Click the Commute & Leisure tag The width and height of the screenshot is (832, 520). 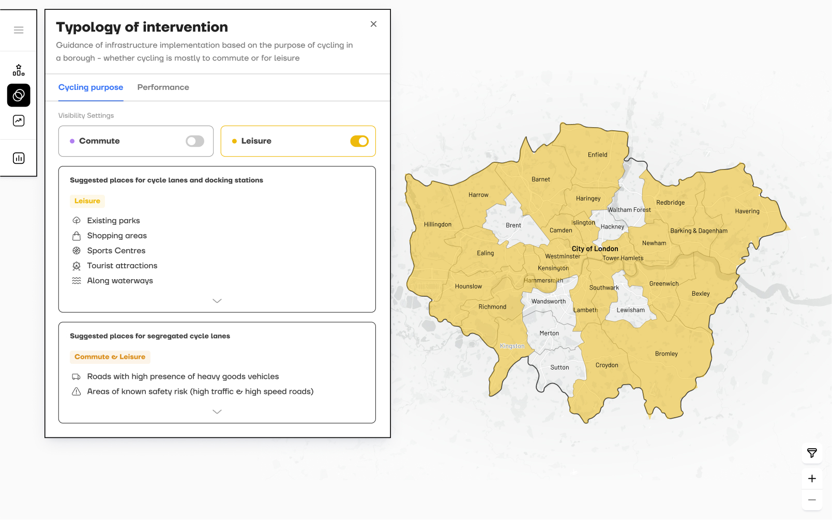[x=110, y=357]
